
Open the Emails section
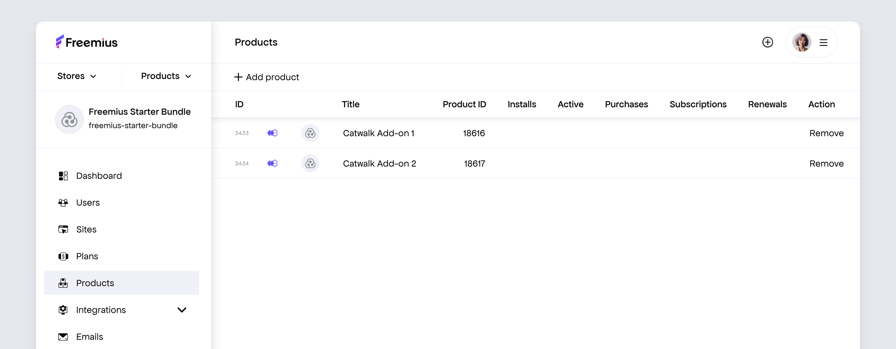[121, 336]
